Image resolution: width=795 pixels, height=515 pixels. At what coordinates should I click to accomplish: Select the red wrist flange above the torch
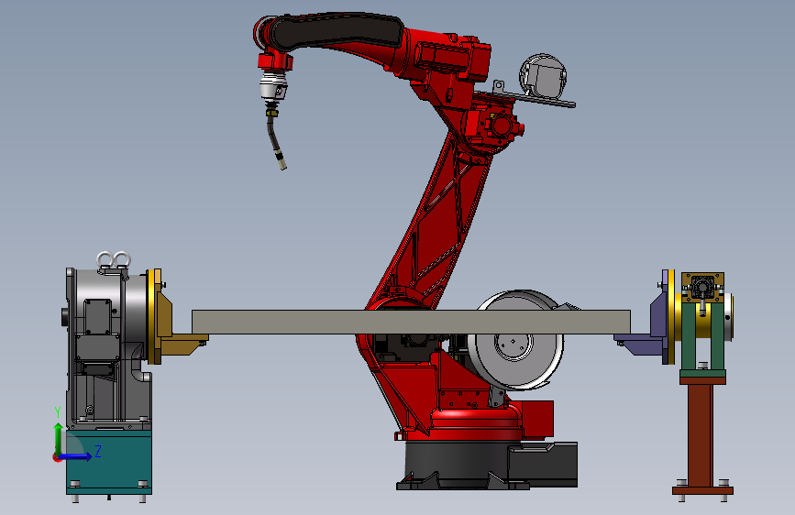point(275,60)
